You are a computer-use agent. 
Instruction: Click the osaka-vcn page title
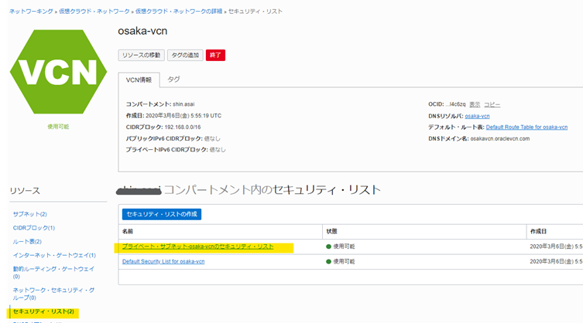[x=142, y=31]
